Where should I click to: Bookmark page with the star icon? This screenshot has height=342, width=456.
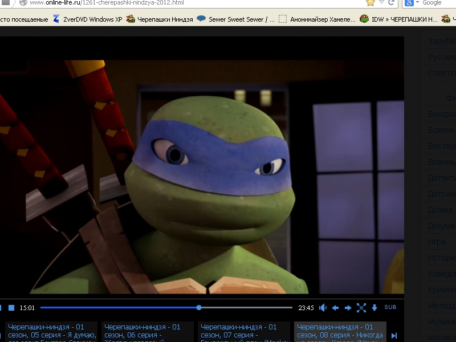pos(370,3)
